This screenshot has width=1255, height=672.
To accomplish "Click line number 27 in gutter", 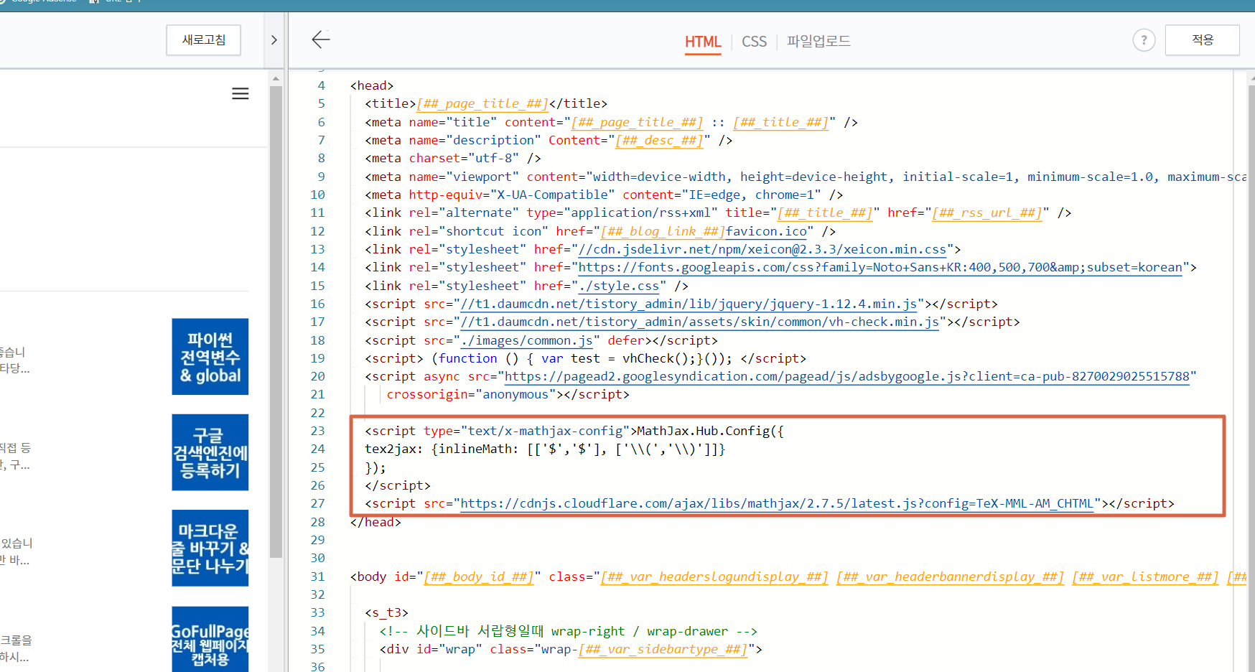I will point(317,503).
